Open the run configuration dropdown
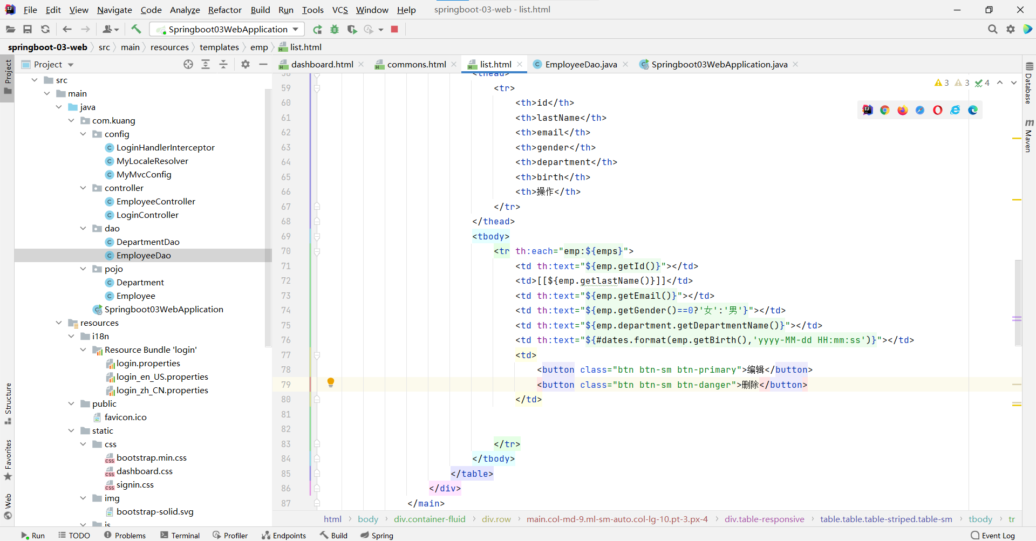The image size is (1036, 541). [x=296, y=29]
